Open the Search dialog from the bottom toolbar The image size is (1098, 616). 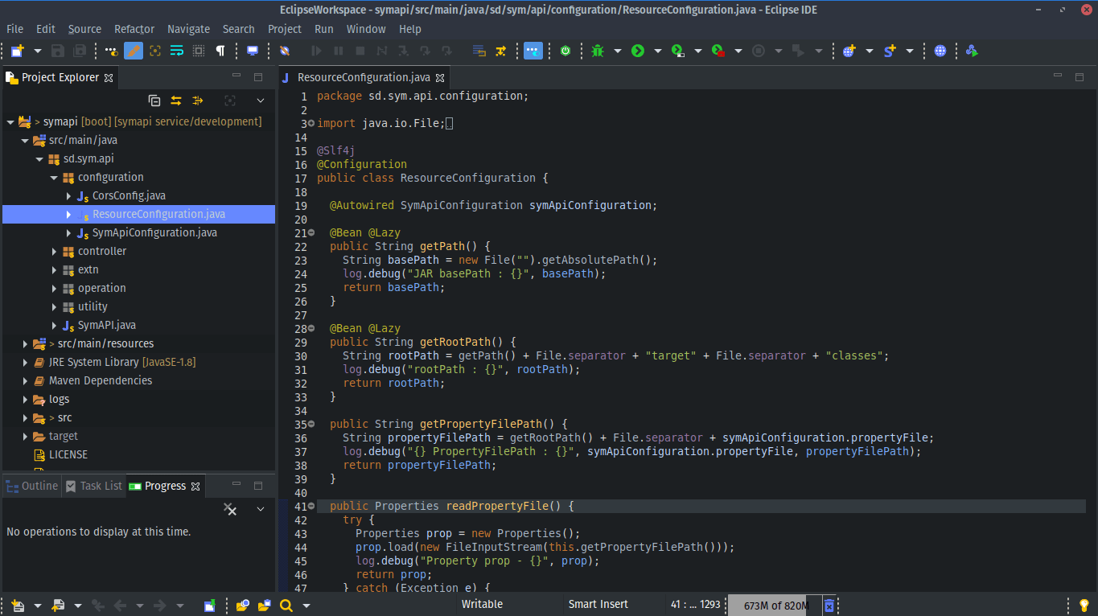tap(286, 605)
